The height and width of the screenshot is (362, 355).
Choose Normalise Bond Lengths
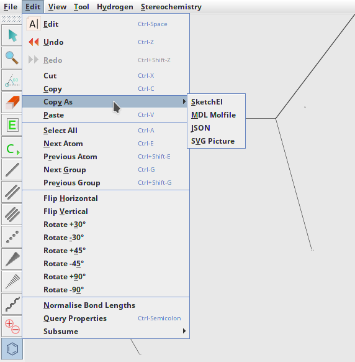tap(106, 305)
